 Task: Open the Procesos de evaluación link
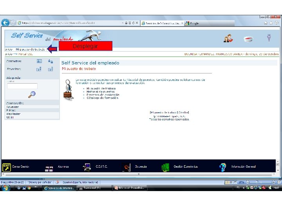(103, 95)
